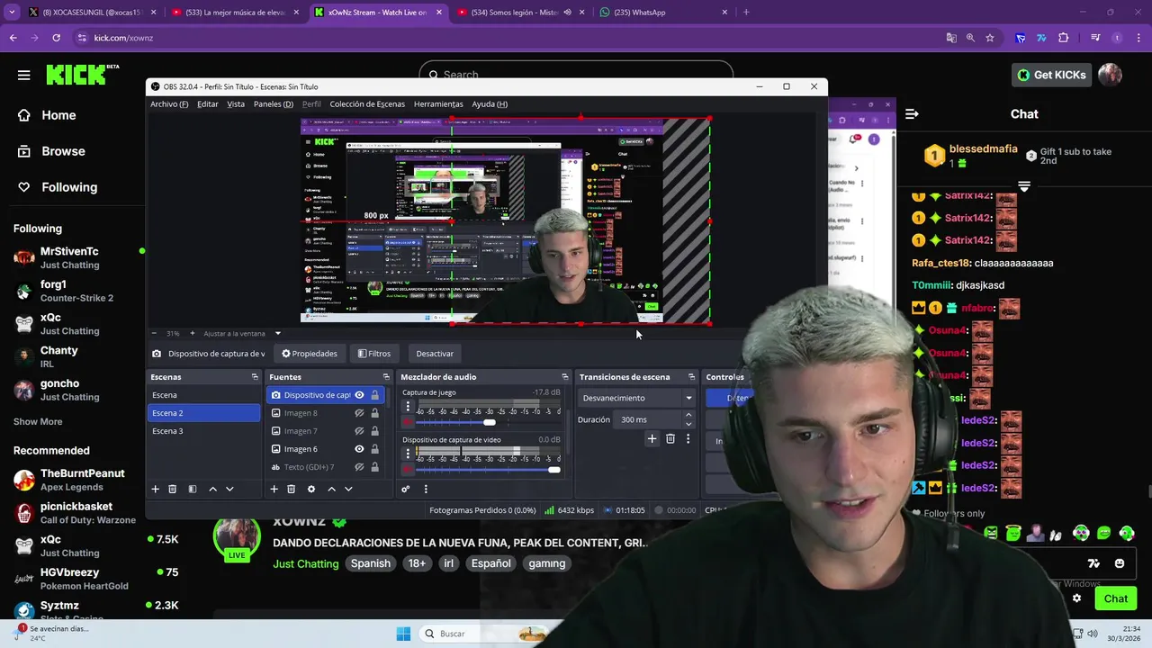Open the Vista menu in OBS
The height and width of the screenshot is (648, 1152).
[236, 104]
